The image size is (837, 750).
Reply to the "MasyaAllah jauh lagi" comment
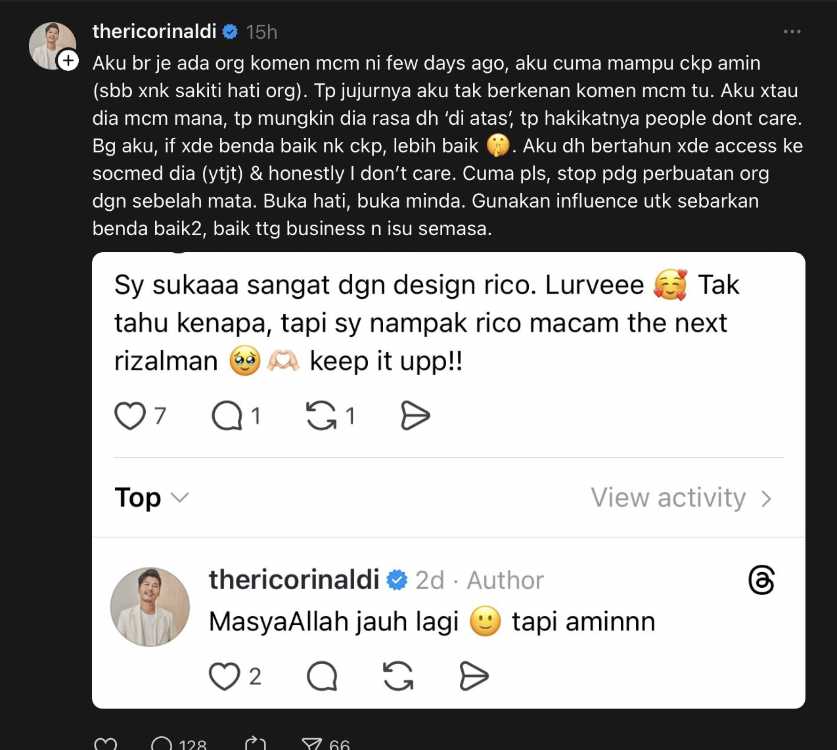point(322,676)
